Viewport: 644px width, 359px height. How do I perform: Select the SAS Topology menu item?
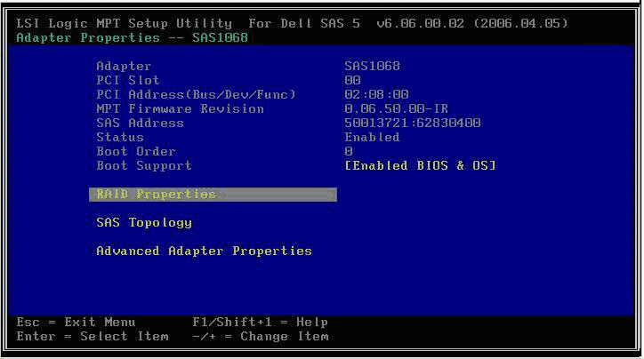[144, 223]
